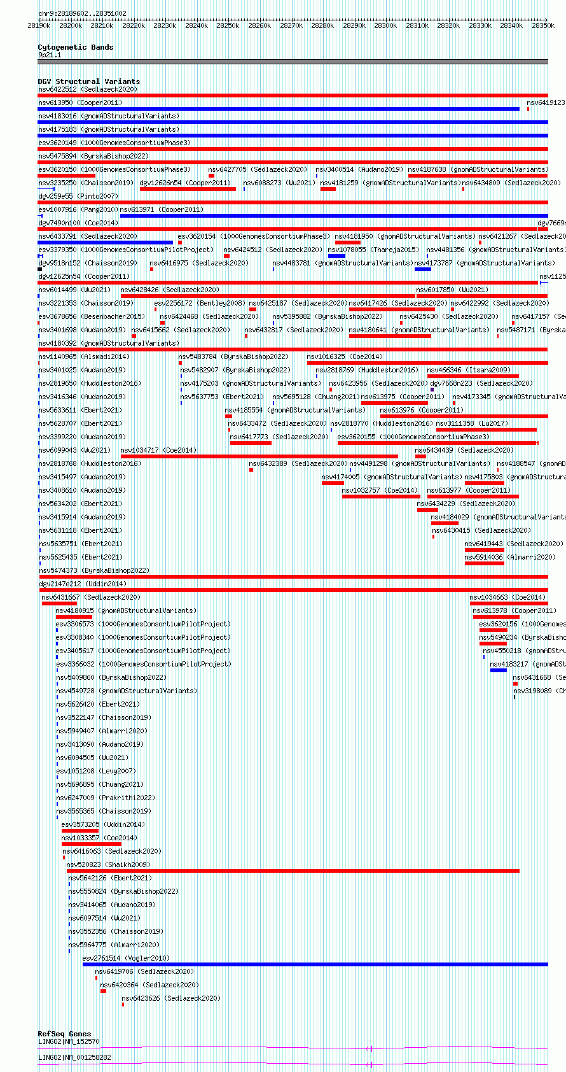Select nsv6427705 (Sedlazeck2020) label
The height and width of the screenshot is (1072, 566).
click(x=258, y=169)
